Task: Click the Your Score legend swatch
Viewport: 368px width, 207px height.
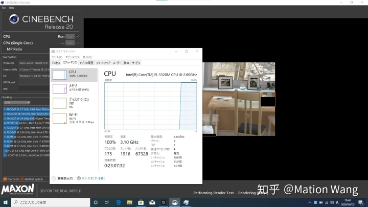Action: (x=5, y=179)
